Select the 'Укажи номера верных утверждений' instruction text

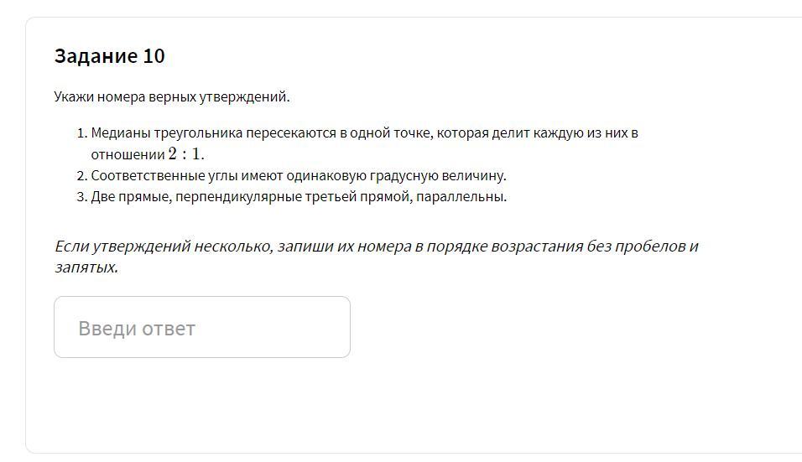click(x=172, y=96)
